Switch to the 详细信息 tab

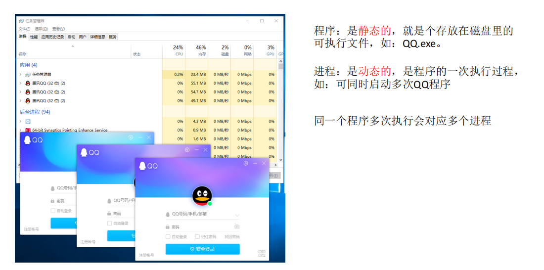pos(98,37)
